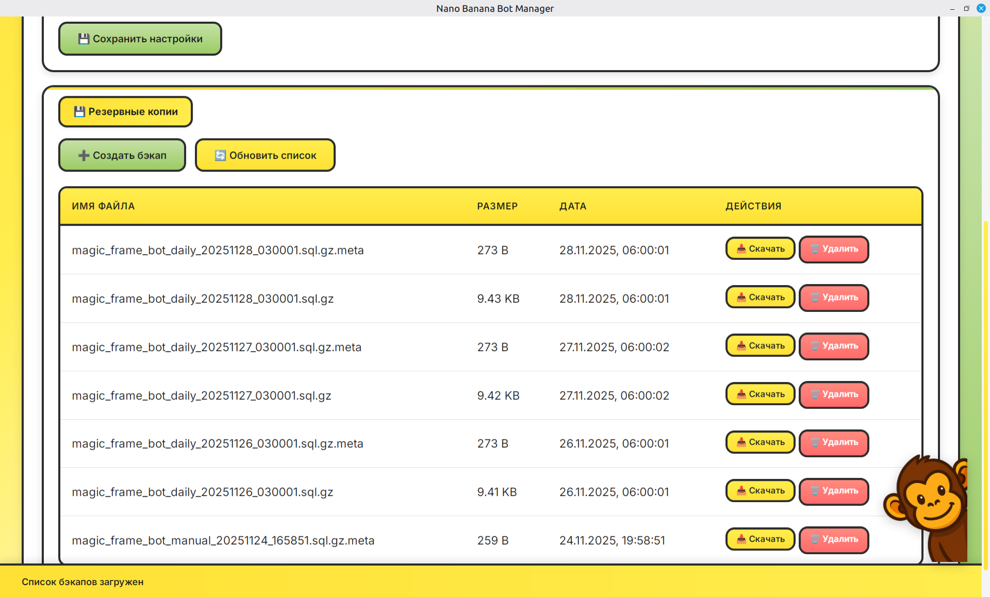
Task: Delete the daily_20251126 sql.gz backup
Action: pos(834,491)
